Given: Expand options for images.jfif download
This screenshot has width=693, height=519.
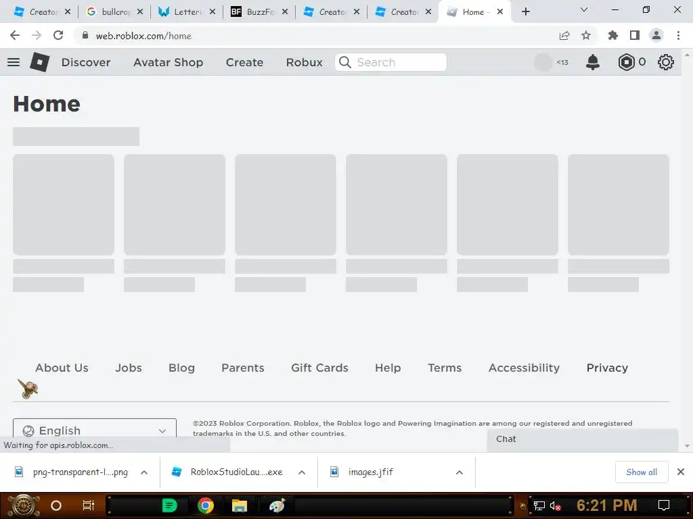Looking at the screenshot, I should (x=460, y=472).
